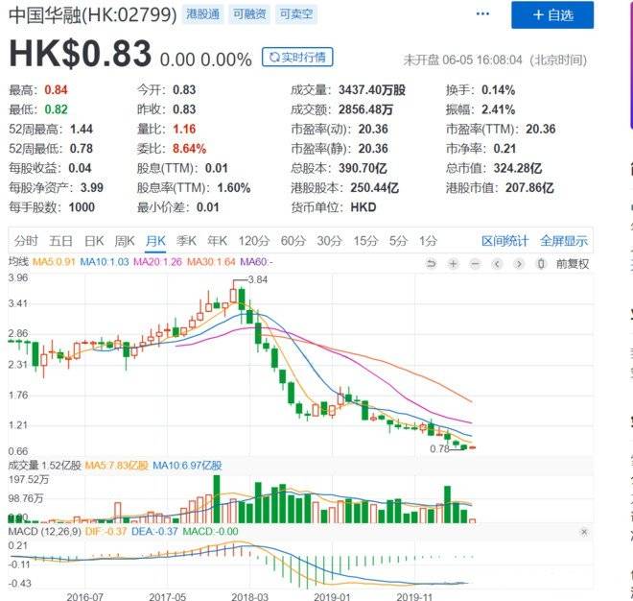The width and height of the screenshot is (633, 601).
Task: Click the 股息率(TTM) 1.60% value
Action: [x=234, y=188]
